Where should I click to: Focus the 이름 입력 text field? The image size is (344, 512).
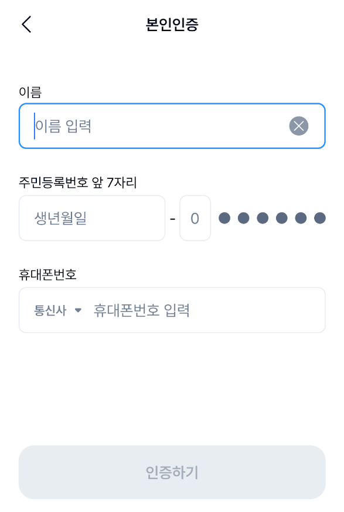(172, 126)
